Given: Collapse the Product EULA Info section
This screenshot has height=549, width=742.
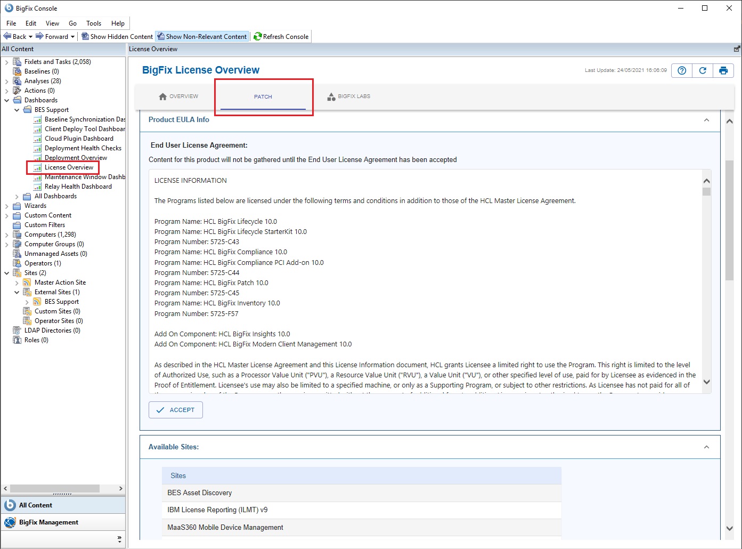Looking at the screenshot, I should (706, 120).
